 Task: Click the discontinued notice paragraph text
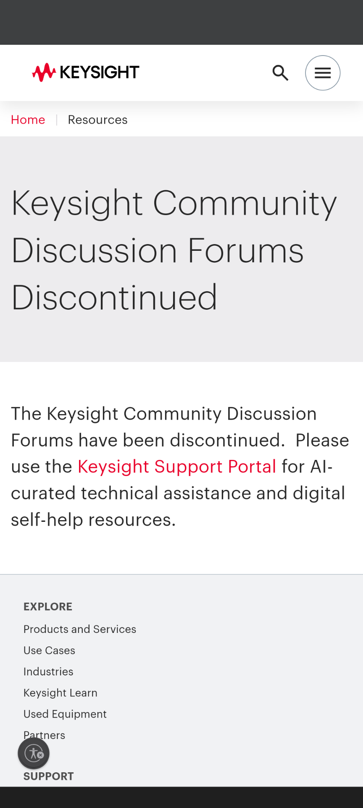(x=180, y=493)
